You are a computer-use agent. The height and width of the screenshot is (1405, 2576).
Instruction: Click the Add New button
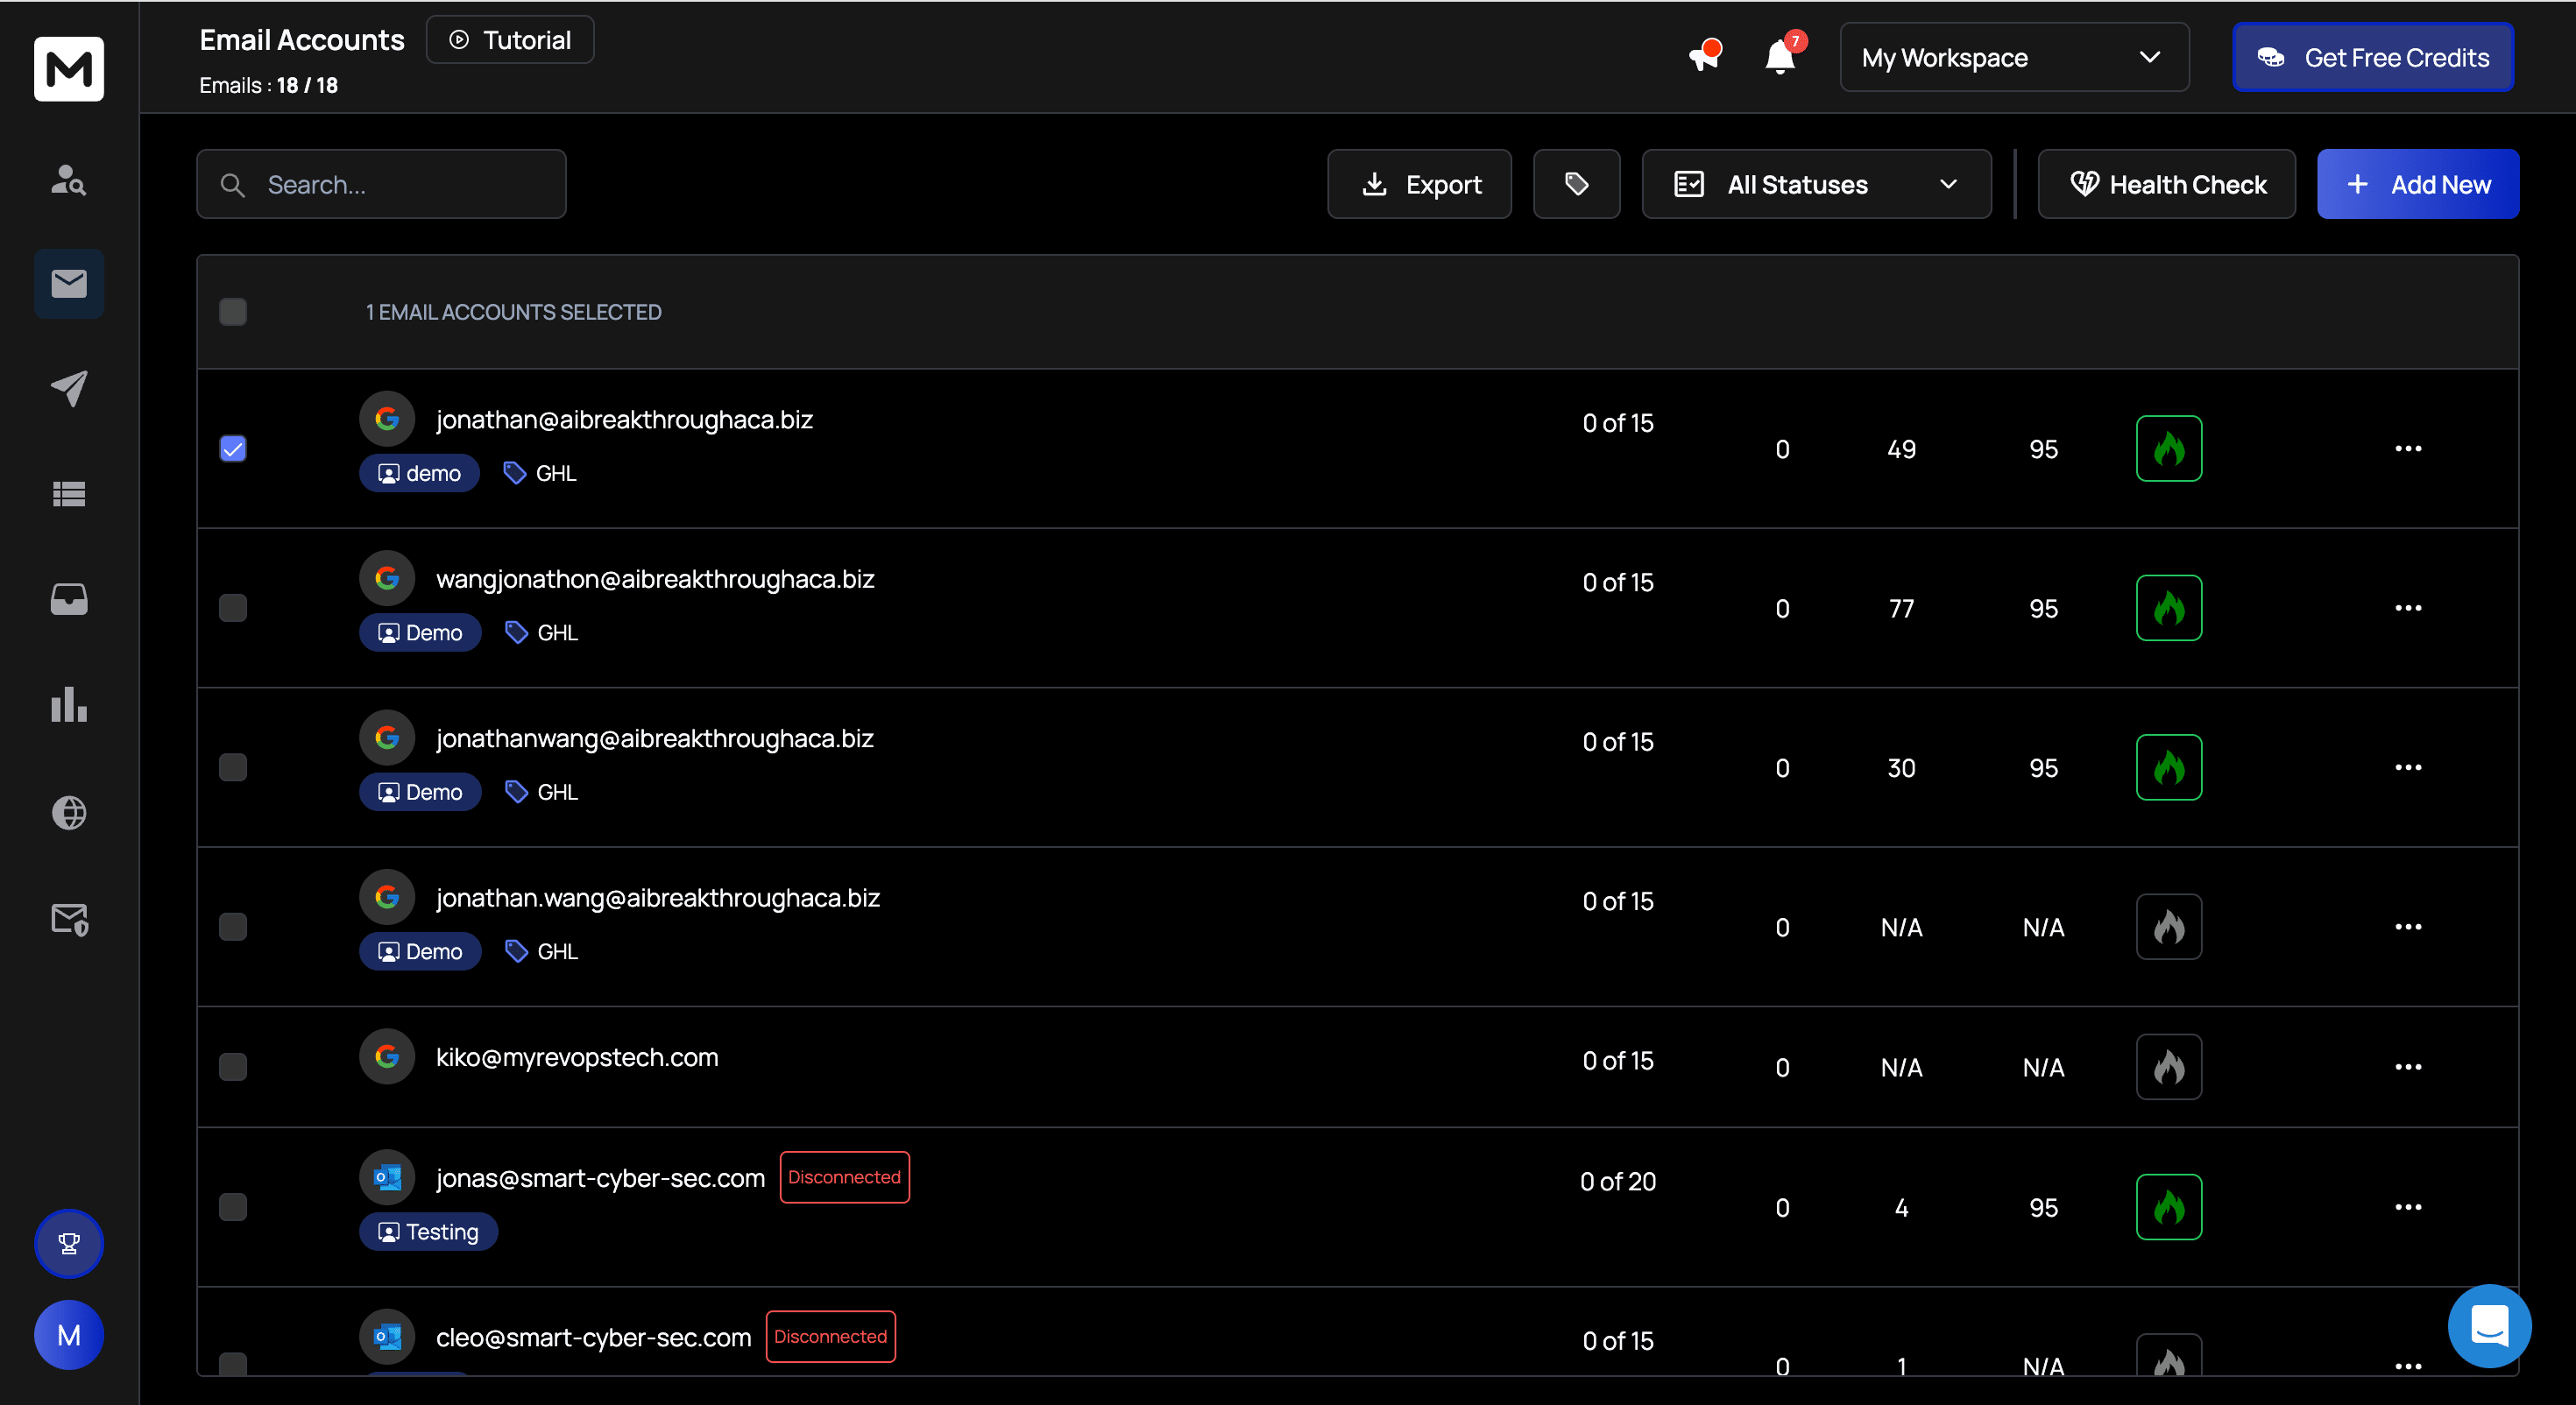[x=2417, y=184]
